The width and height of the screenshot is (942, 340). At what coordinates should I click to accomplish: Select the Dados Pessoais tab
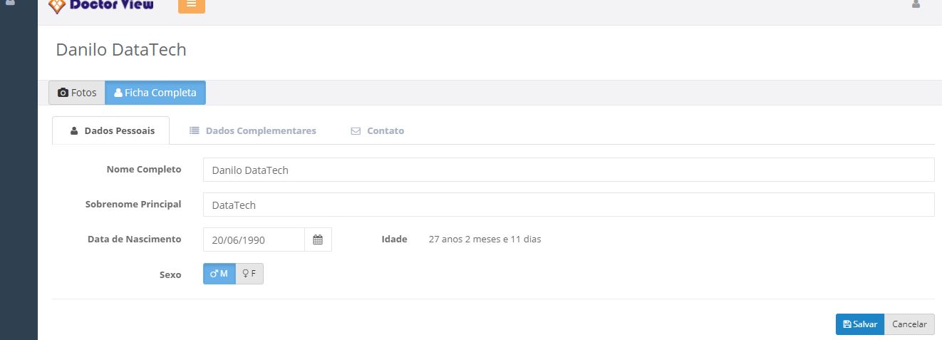click(x=111, y=131)
